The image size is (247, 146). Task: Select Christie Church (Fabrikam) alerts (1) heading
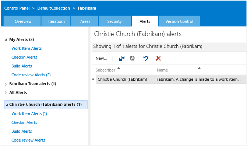coord(46,104)
